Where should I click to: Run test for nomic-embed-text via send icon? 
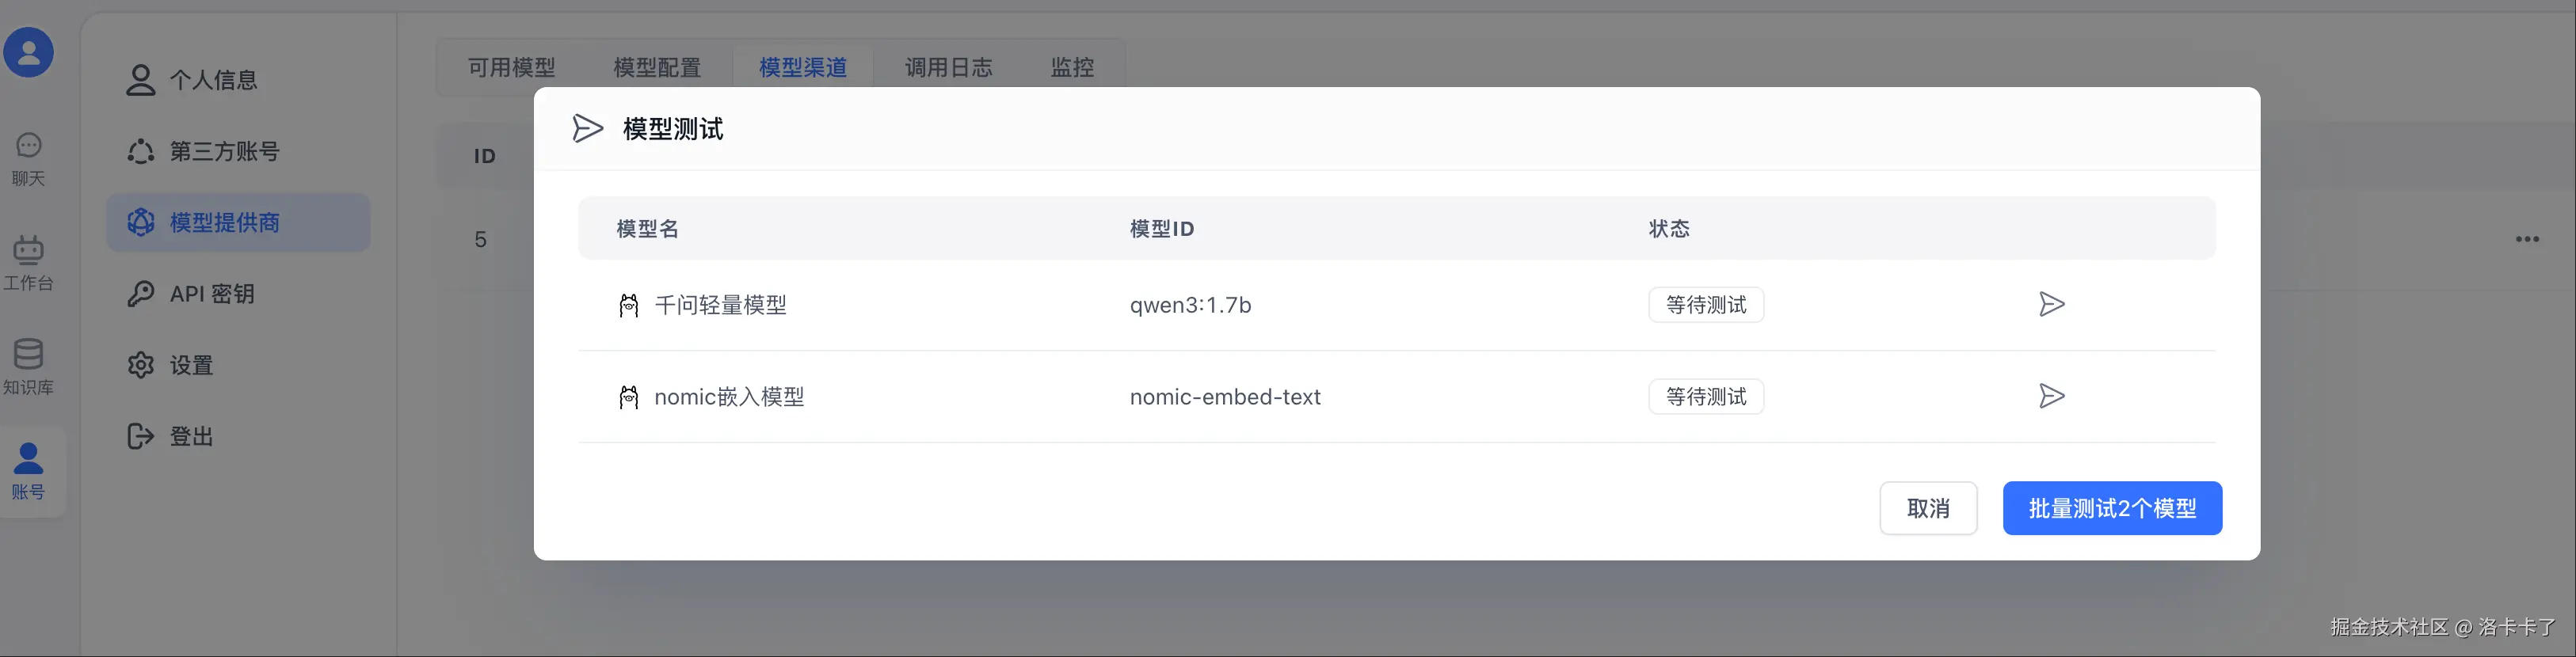tap(2051, 396)
